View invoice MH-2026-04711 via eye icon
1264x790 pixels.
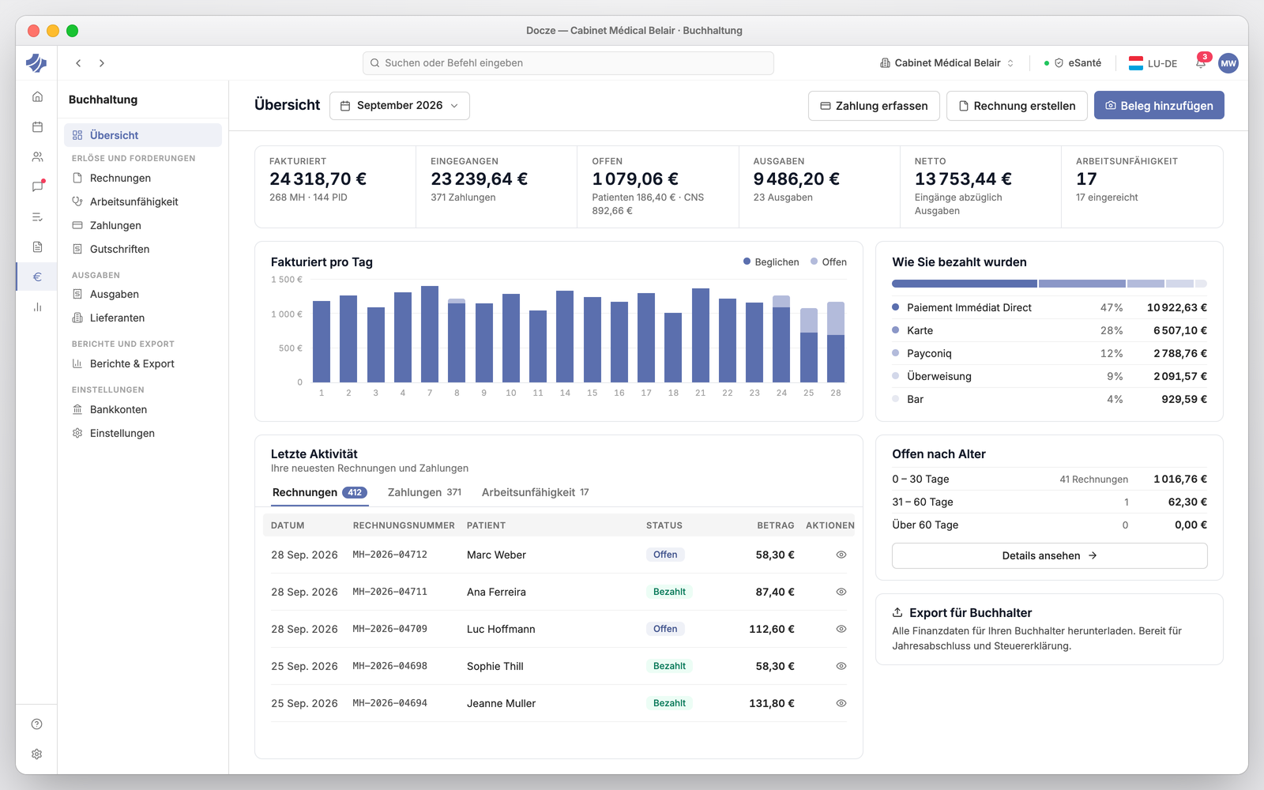click(841, 592)
